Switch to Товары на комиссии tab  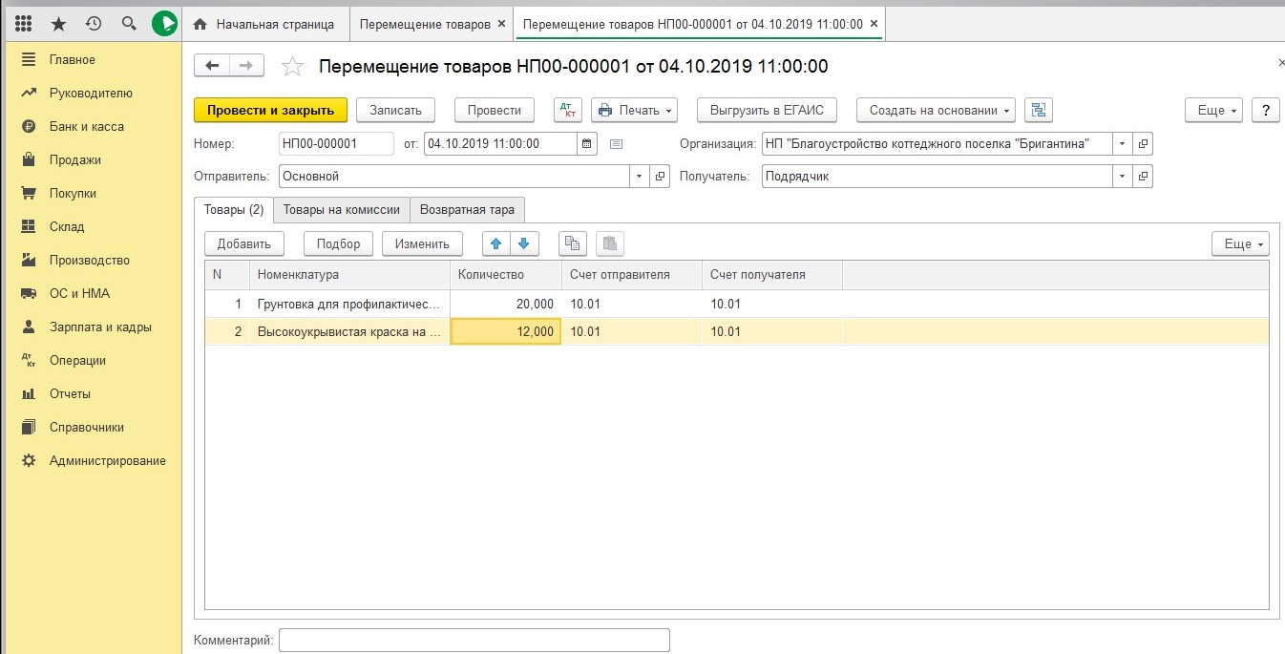click(x=342, y=210)
